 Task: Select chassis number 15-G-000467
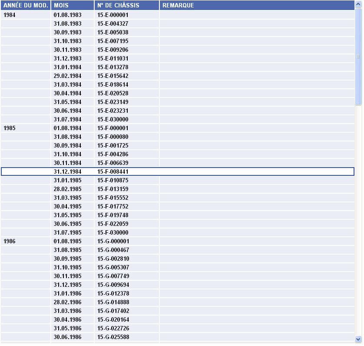tap(113, 250)
